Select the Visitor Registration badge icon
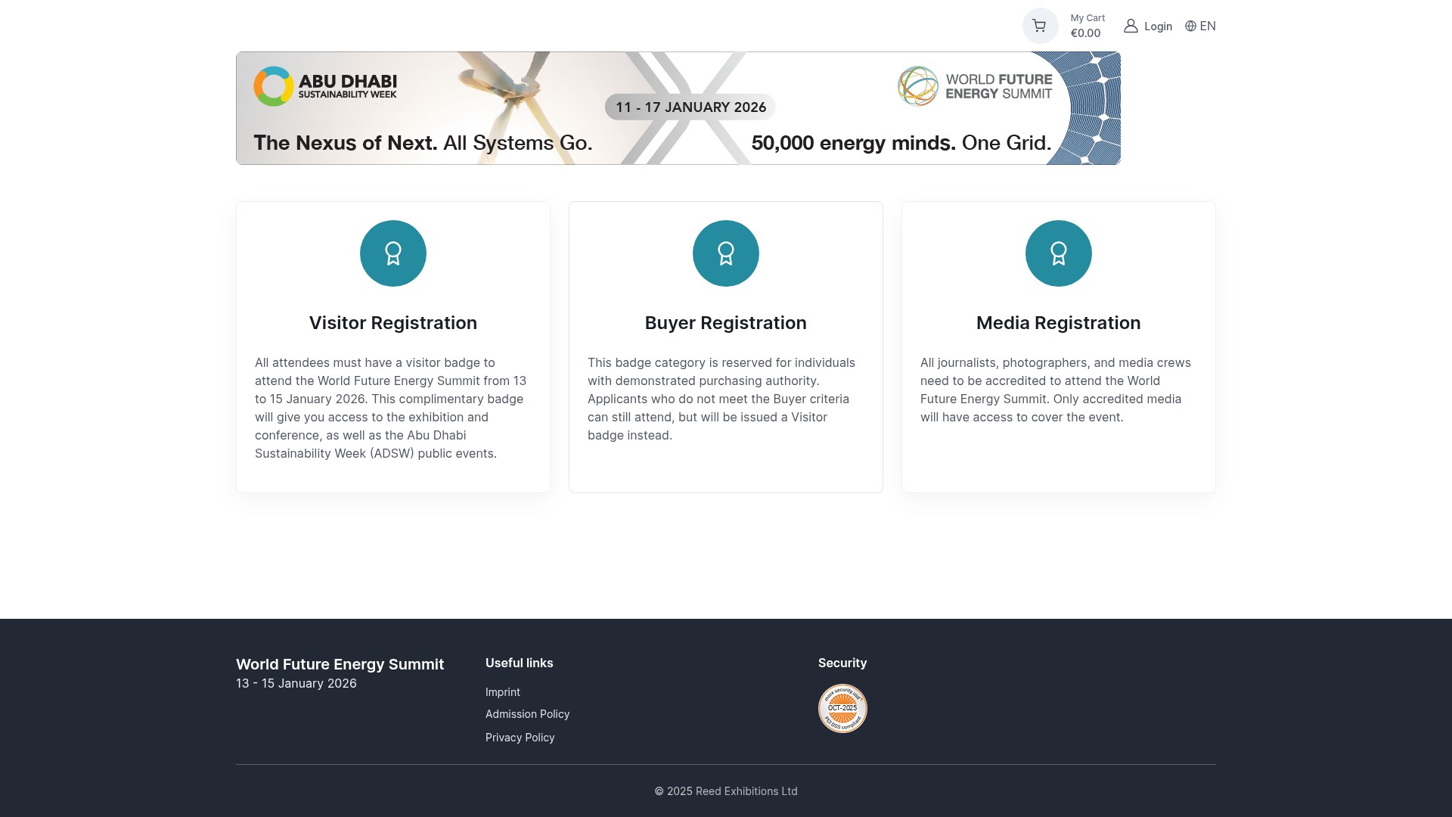Image resolution: width=1452 pixels, height=817 pixels. pyautogui.click(x=393, y=253)
